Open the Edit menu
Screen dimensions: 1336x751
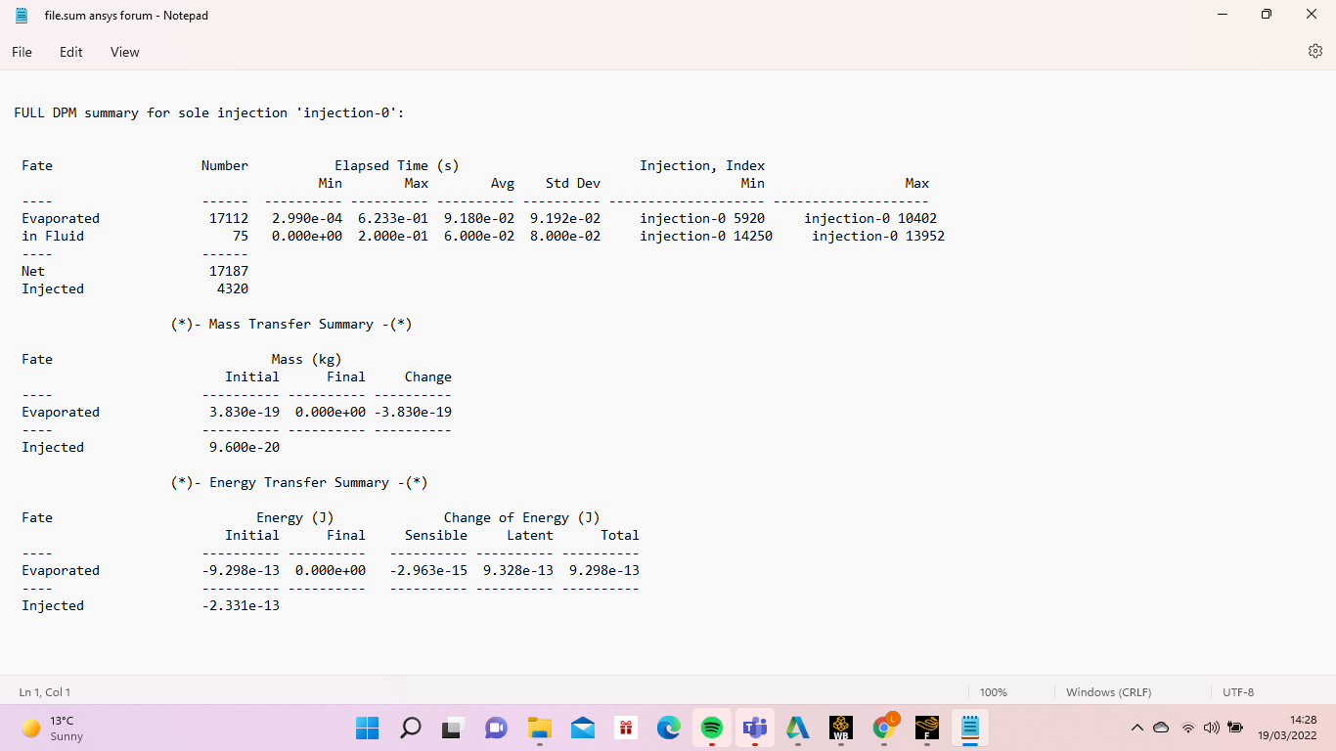tap(71, 52)
